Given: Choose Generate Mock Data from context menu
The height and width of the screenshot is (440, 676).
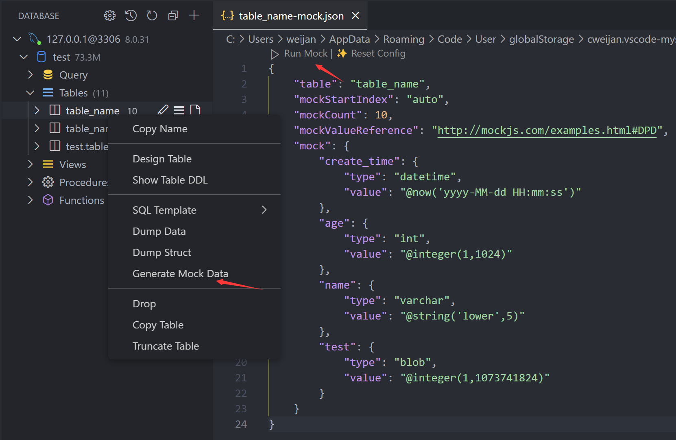Looking at the screenshot, I should point(180,274).
